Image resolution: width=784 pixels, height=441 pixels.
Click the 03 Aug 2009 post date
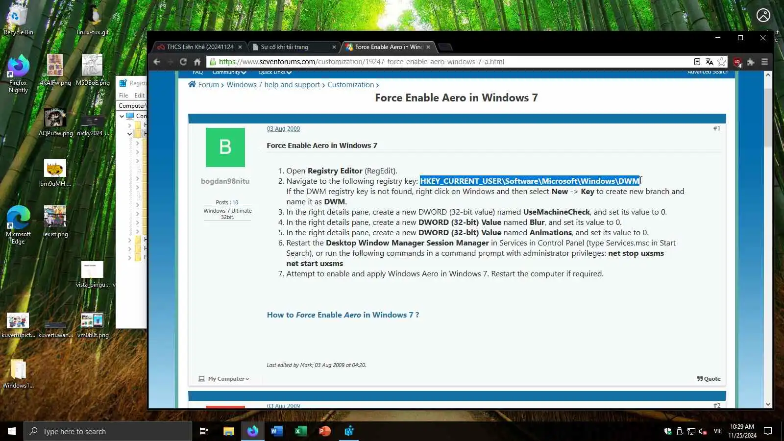283,129
